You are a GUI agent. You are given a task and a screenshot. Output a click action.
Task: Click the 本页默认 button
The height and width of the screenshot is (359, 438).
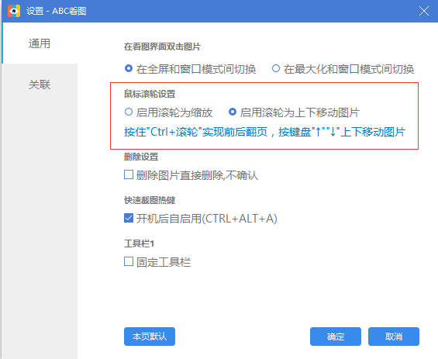pos(150,337)
